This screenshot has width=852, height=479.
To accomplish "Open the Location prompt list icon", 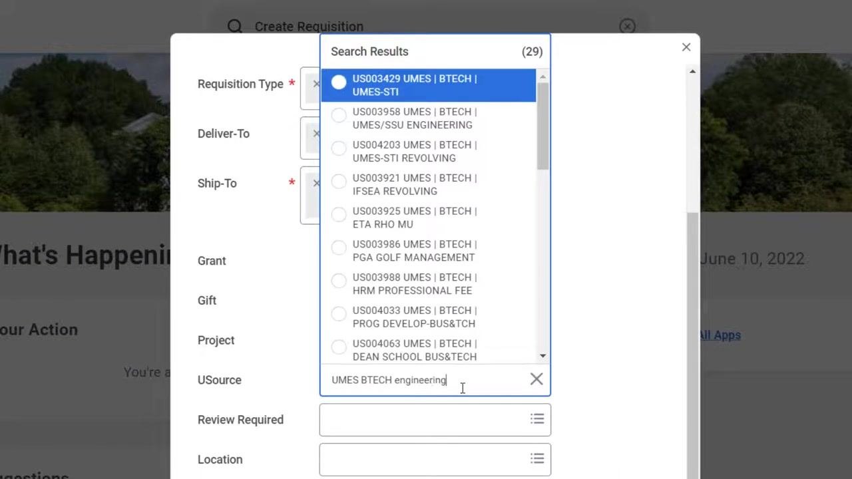I will 537,458.
